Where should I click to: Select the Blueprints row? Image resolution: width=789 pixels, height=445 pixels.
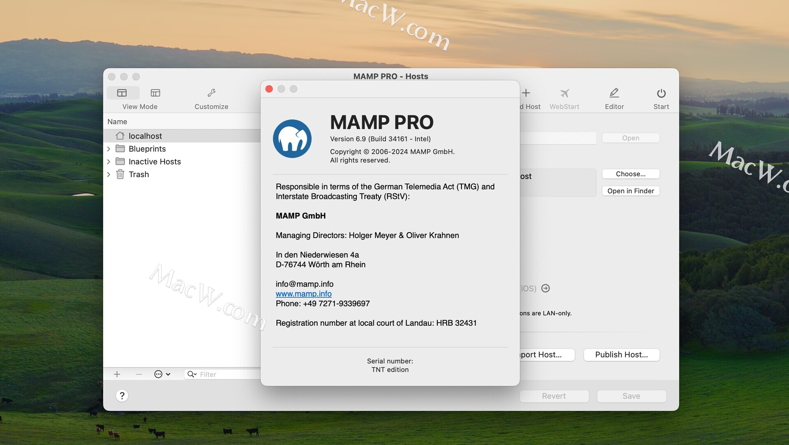pos(182,148)
